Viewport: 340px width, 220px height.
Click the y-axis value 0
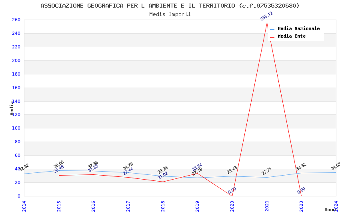tap(19, 196)
